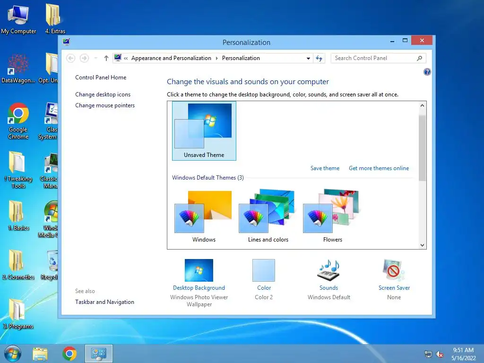The image size is (484, 363).
Task: Click the theme list scroll down arrow
Action: (422, 245)
